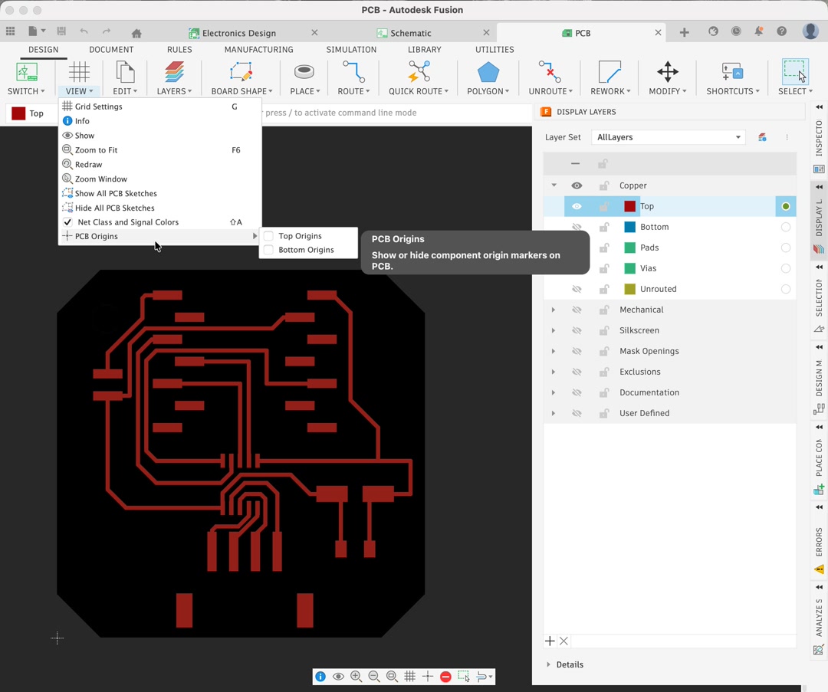
Task: Open the Layer Set AllLayers dropdown
Action: 667,137
